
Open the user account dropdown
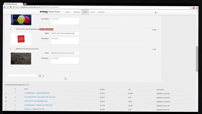point(156,12)
